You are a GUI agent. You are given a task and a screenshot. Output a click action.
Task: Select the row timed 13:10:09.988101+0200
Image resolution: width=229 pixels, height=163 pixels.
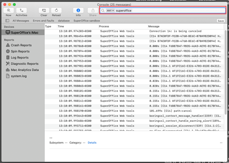pos(134,91)
